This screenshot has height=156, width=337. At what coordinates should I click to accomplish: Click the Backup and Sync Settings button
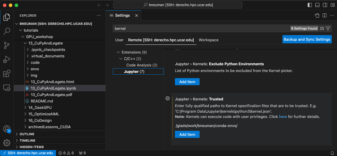point(307,40)
